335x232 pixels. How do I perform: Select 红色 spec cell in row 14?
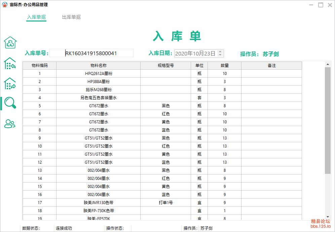(x=165, y=179)
